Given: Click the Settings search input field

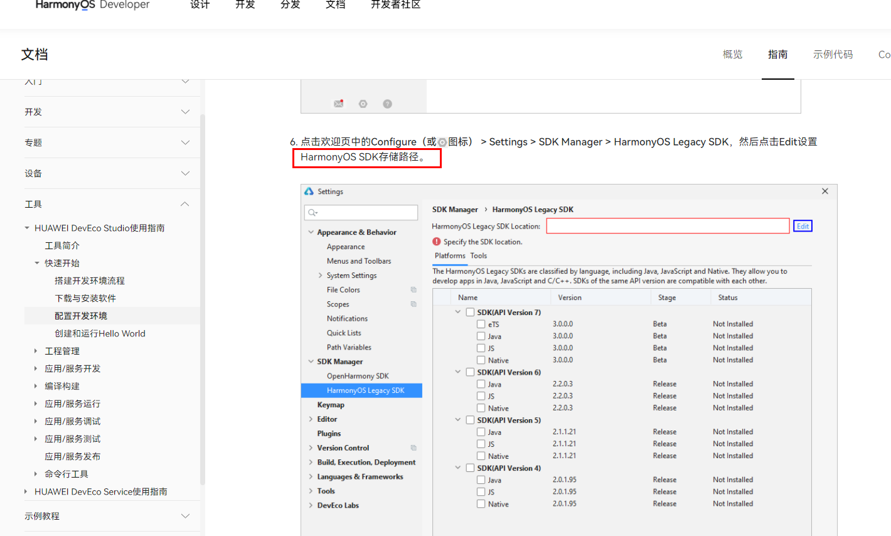Looking at the screenshot, I should (x=361, y=213).
